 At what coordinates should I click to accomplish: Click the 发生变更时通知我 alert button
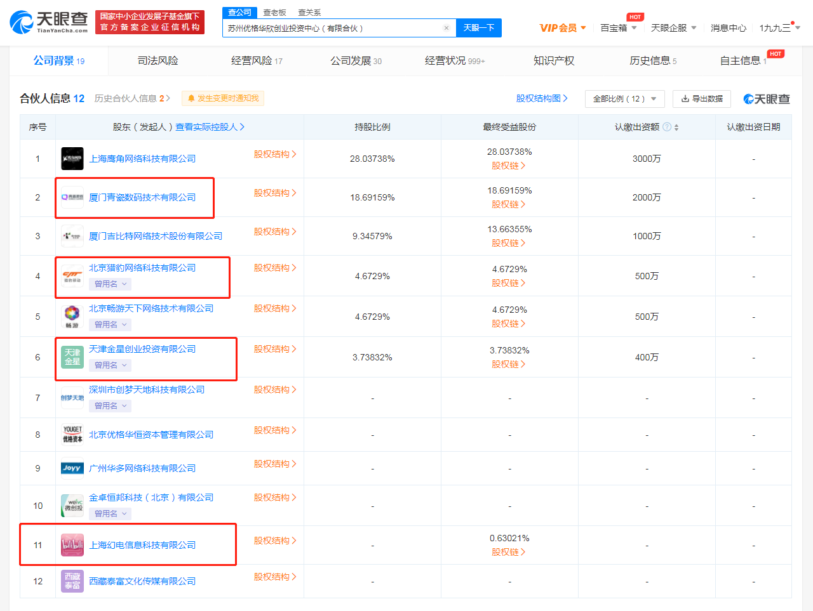223,98
